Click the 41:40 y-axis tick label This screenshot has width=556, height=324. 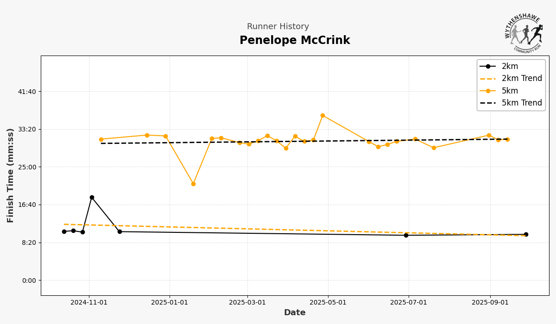pyautogui.click(x=27, y=92)
